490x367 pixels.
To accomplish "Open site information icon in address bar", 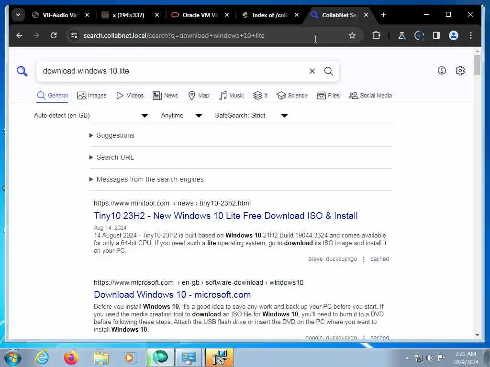I will click(74, 35).
